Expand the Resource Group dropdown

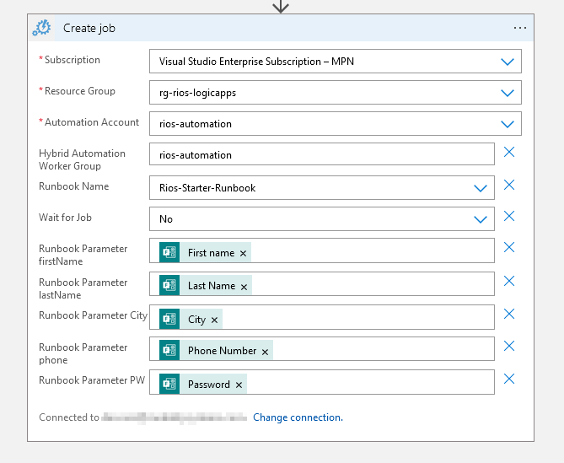[x=508, y=93]
